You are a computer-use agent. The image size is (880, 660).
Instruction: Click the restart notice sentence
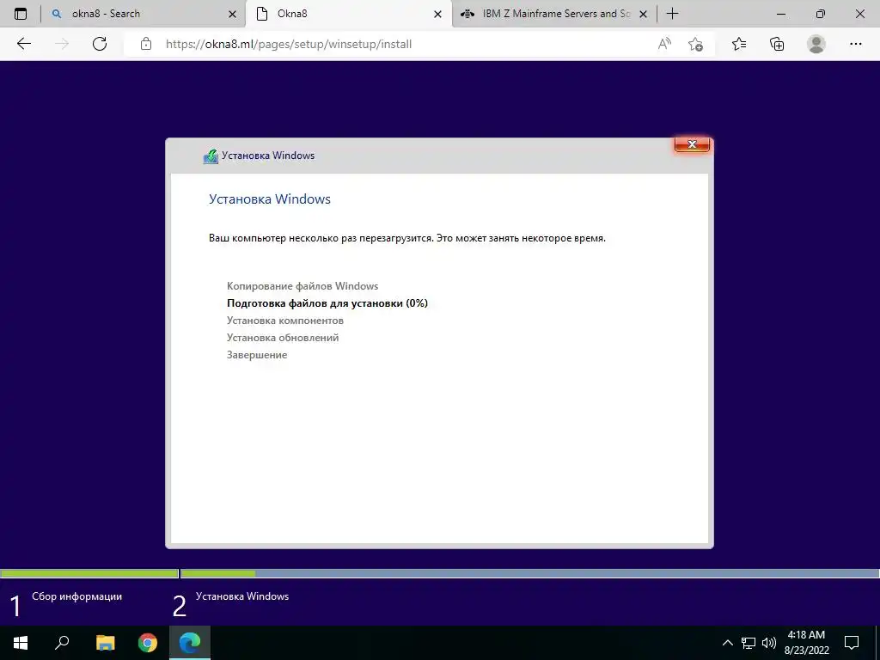point(407,238)
